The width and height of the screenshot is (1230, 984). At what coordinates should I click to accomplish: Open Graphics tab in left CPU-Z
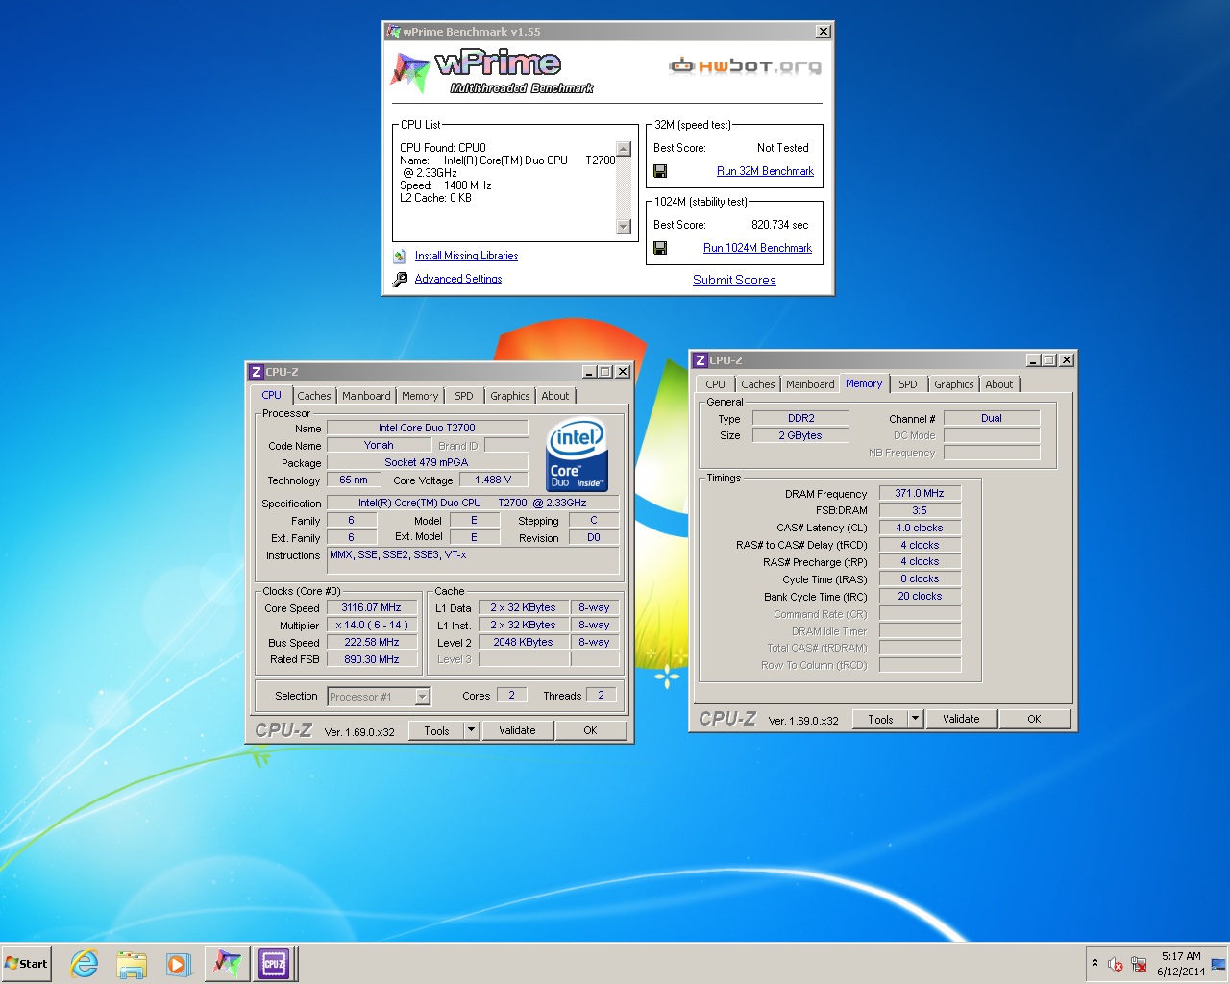click(x=509, y=396)
